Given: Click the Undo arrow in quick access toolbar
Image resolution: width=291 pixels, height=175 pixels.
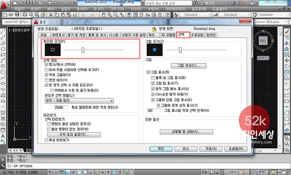Looking at the screenshot, I should (56, 3).
